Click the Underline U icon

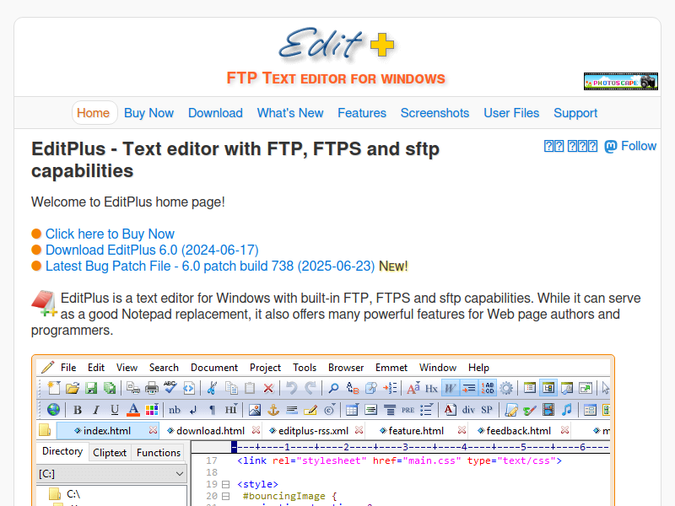point(115,410)
